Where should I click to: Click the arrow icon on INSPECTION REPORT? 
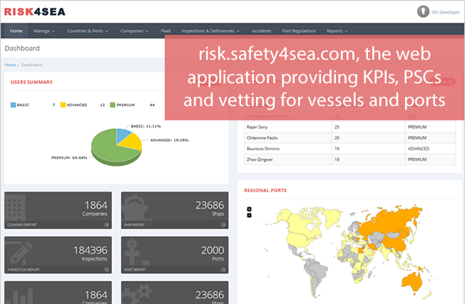point(106,270)
